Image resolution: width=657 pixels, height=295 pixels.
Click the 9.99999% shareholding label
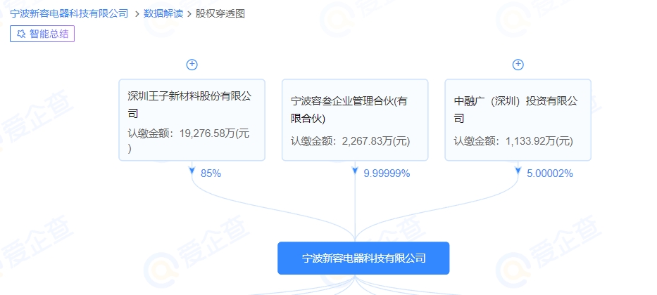[387, 173]
